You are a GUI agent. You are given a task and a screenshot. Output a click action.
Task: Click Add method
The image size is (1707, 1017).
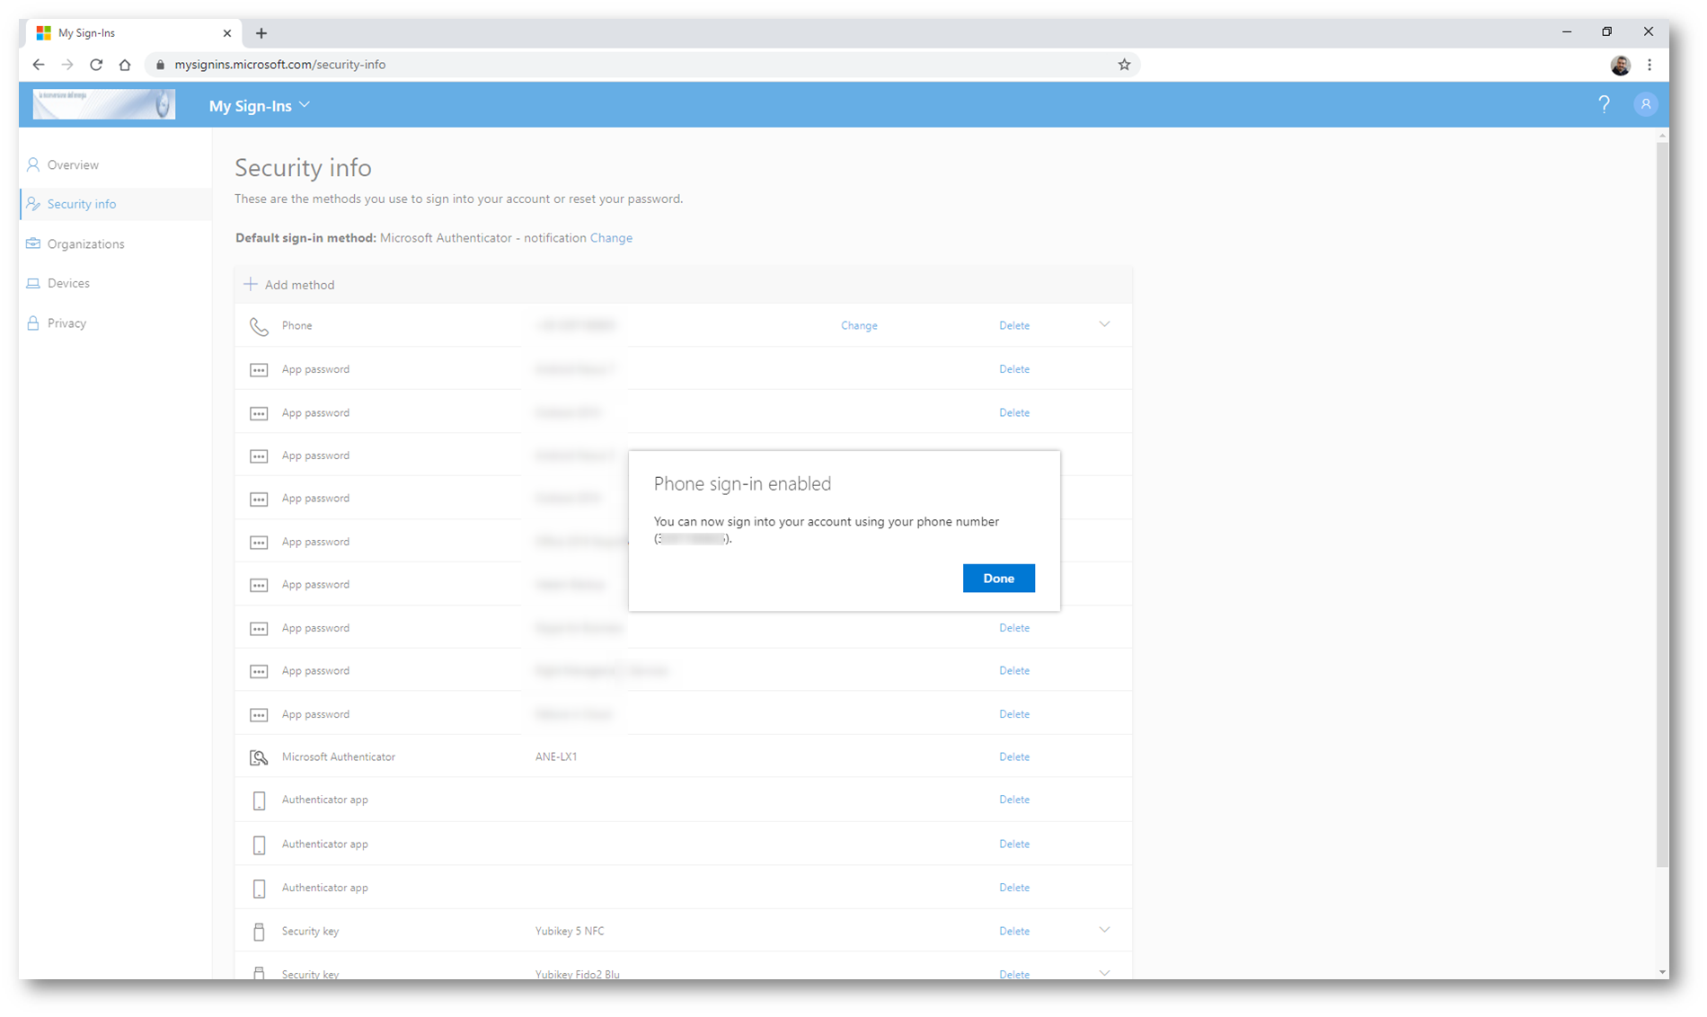[x=289, y=285]
